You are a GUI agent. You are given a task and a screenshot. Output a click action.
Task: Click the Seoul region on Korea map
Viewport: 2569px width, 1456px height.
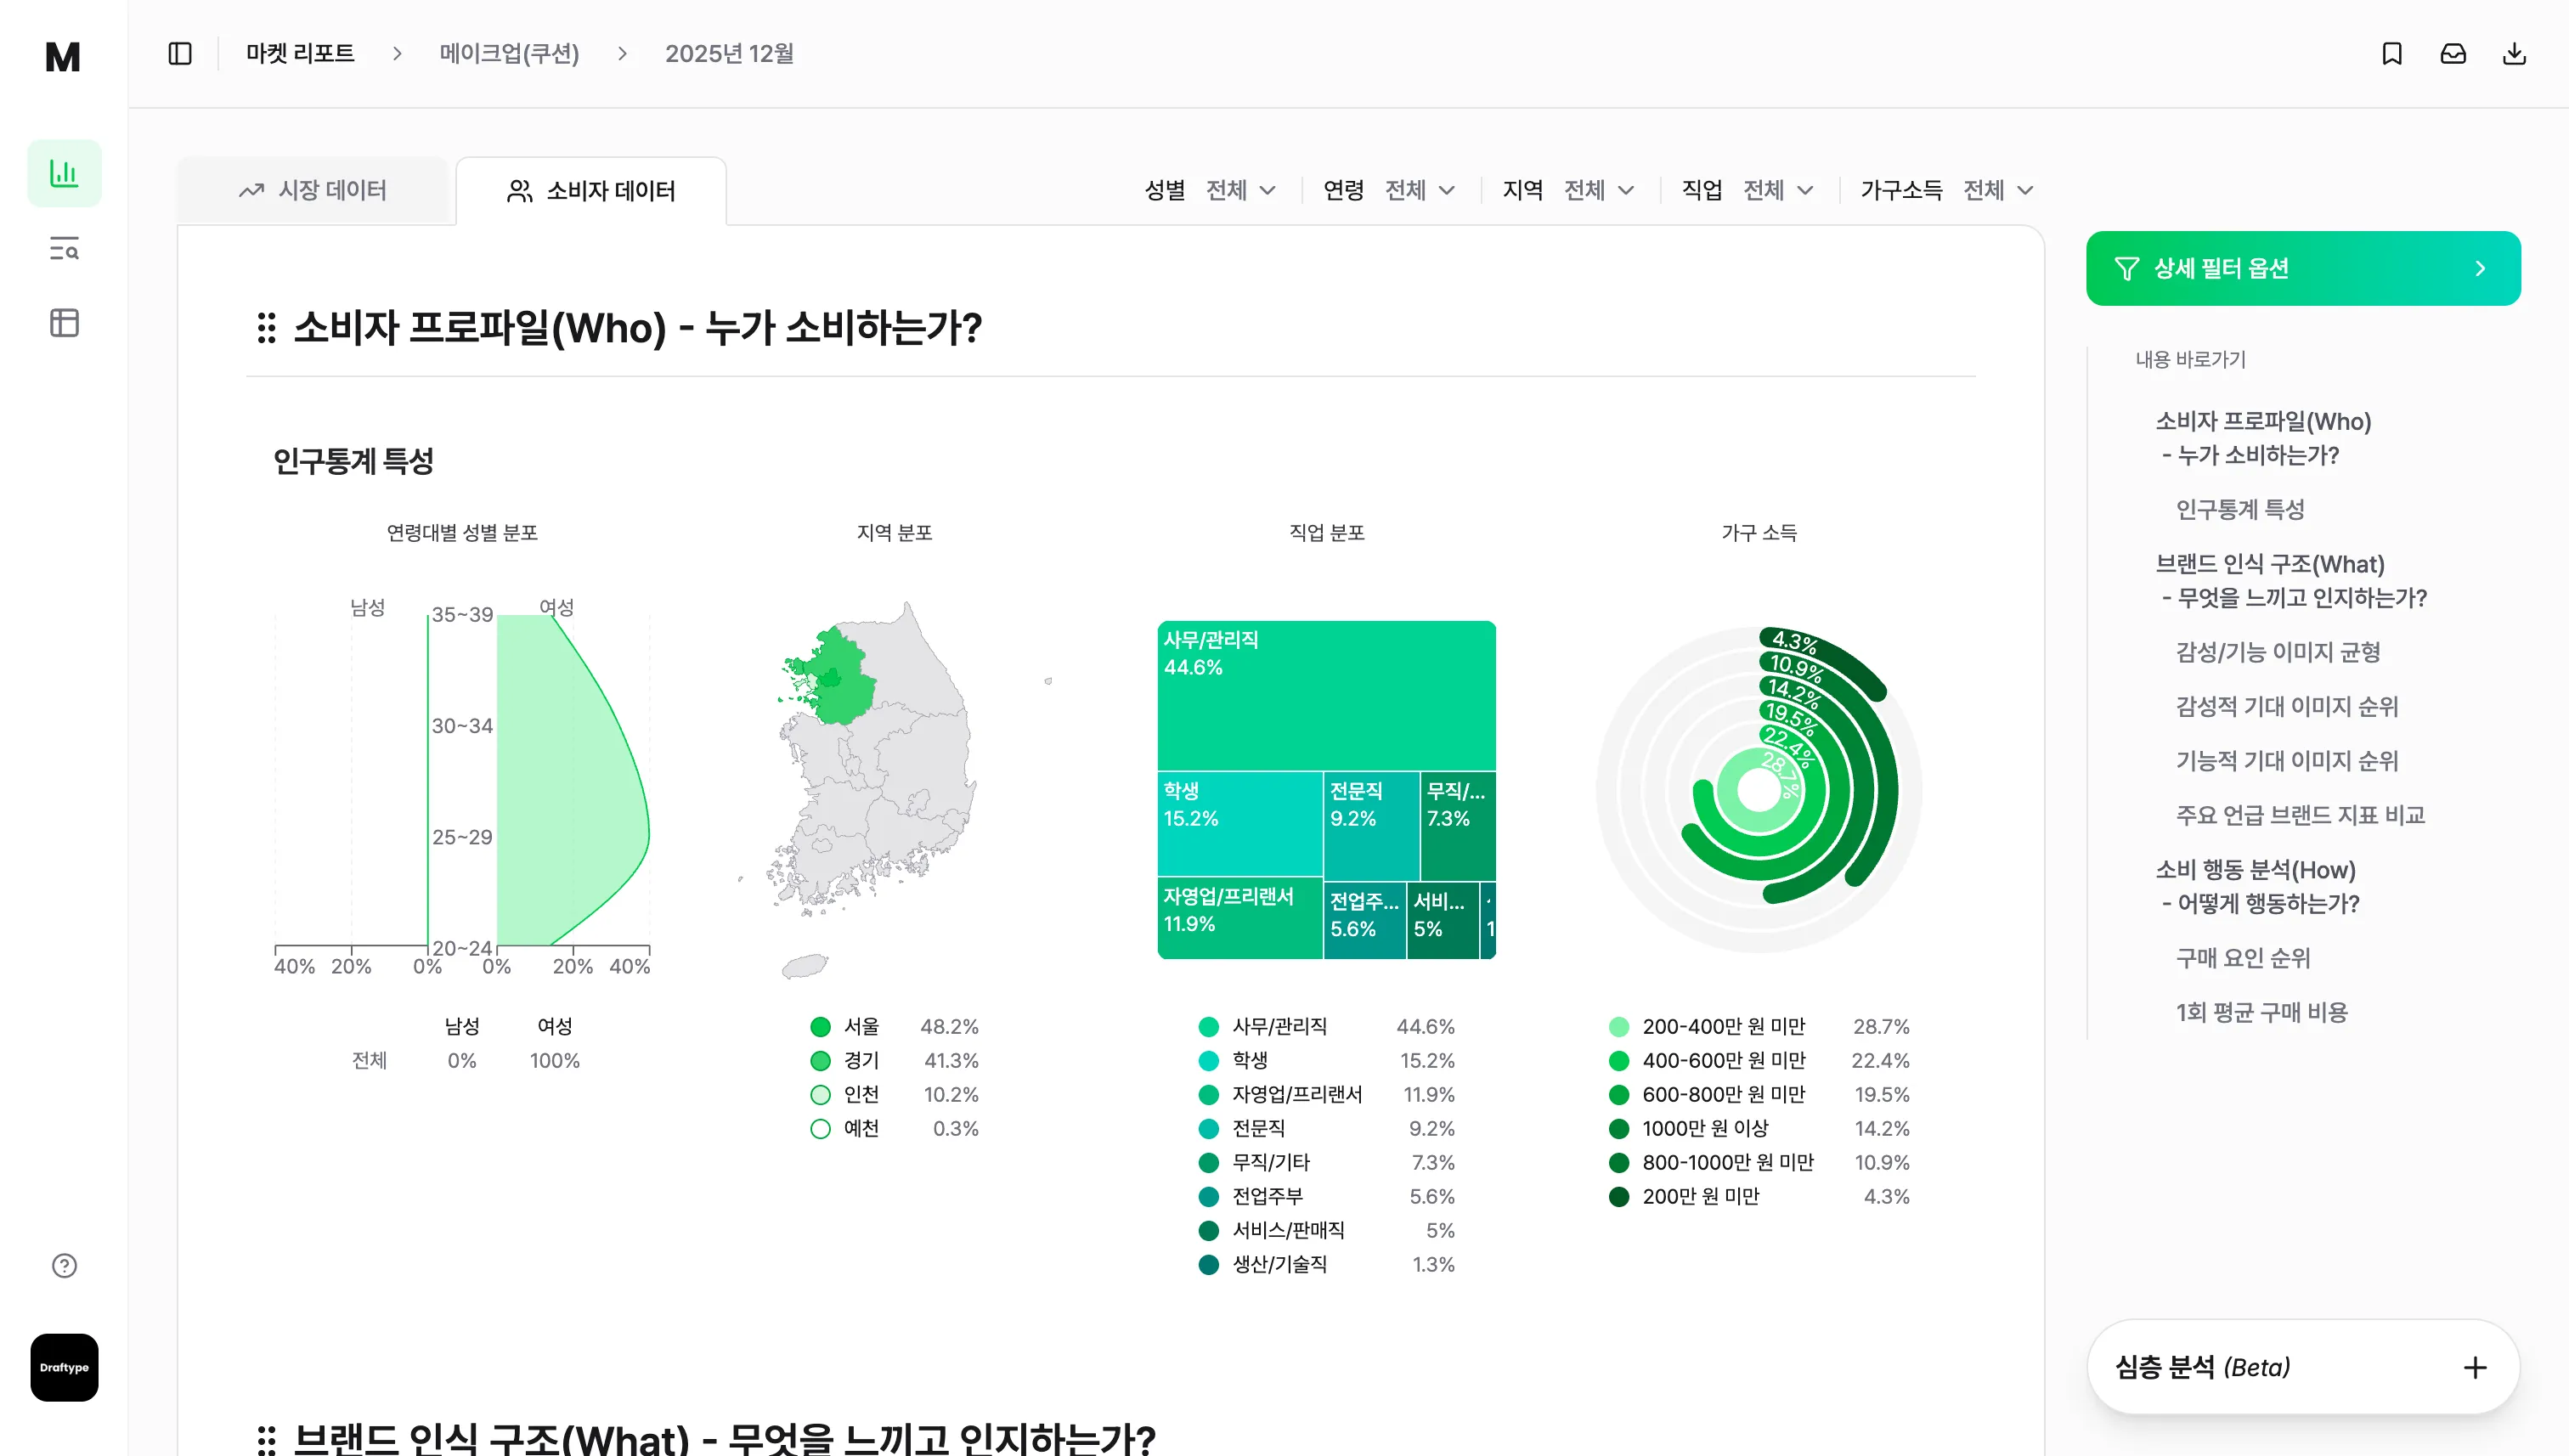click(x=829, y=680)
